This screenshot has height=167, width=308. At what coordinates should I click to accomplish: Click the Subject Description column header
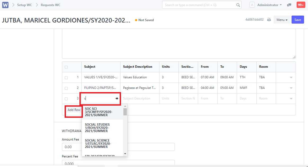pyautogui.click(x=140, y=67)
